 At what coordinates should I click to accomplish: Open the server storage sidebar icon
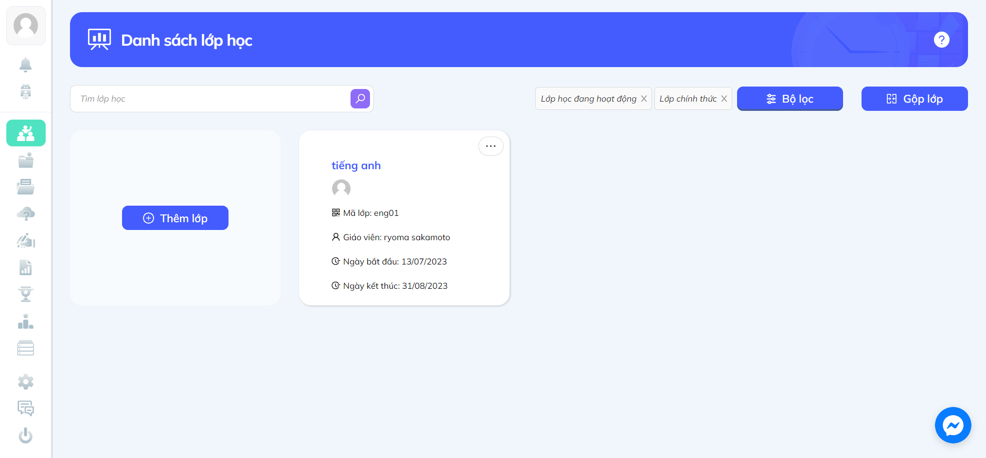click(x=26, y=348)
